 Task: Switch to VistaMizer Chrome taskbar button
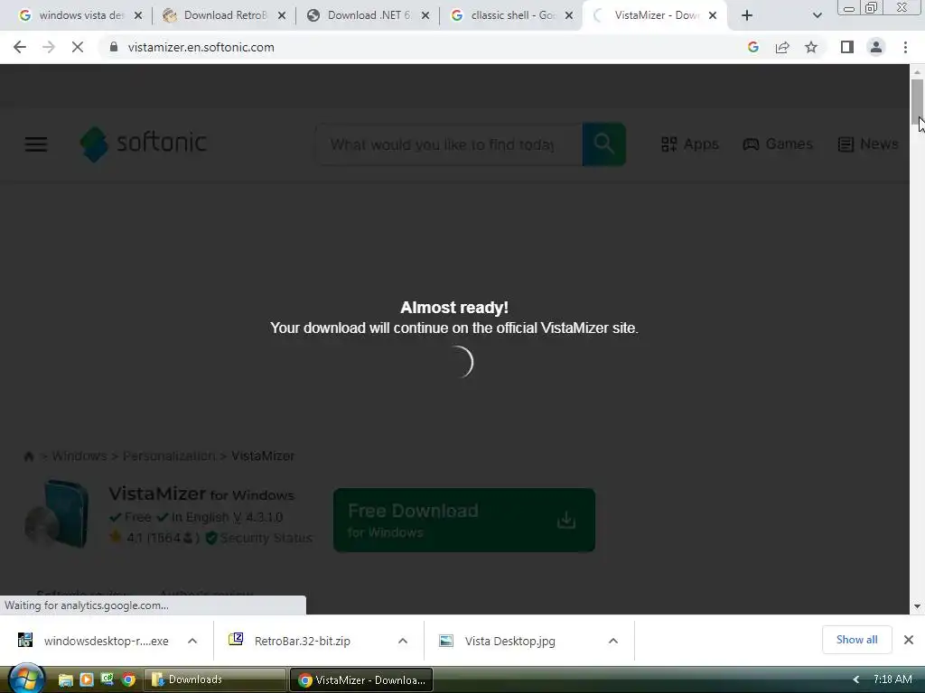(x=361, y=679)
